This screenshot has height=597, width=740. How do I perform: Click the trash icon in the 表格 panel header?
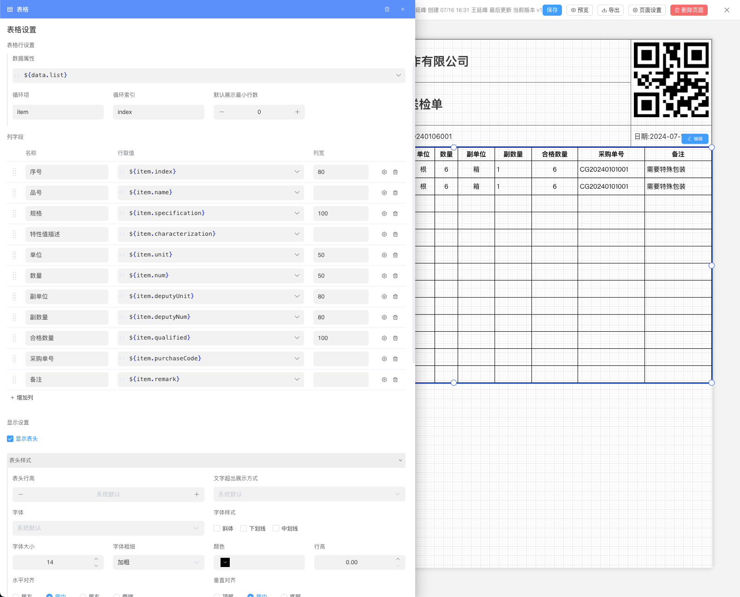point(387,9)
